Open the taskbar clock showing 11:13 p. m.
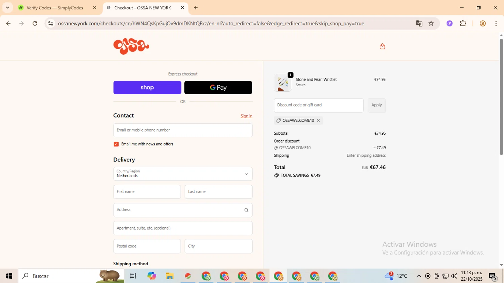The width and height of the screenshot is (504, 283). point(471,276)
